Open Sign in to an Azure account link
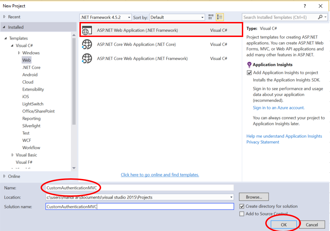330x231 pixels. 279,108
